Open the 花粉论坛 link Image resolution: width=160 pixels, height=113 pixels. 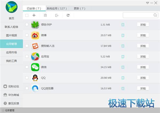pos(14,86)
